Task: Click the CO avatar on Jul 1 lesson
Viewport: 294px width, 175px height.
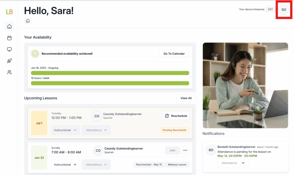Action: [96, 116]
